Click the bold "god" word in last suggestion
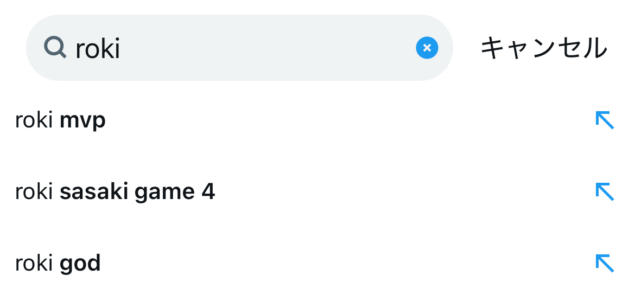This screenshot has height=301, width=635. point(80,264)
